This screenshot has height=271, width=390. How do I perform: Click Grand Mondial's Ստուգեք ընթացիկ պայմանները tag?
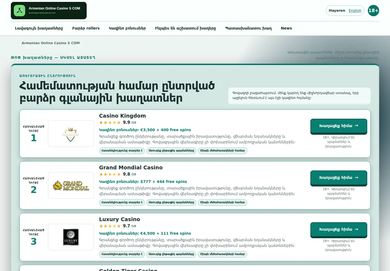click(171, 202)
